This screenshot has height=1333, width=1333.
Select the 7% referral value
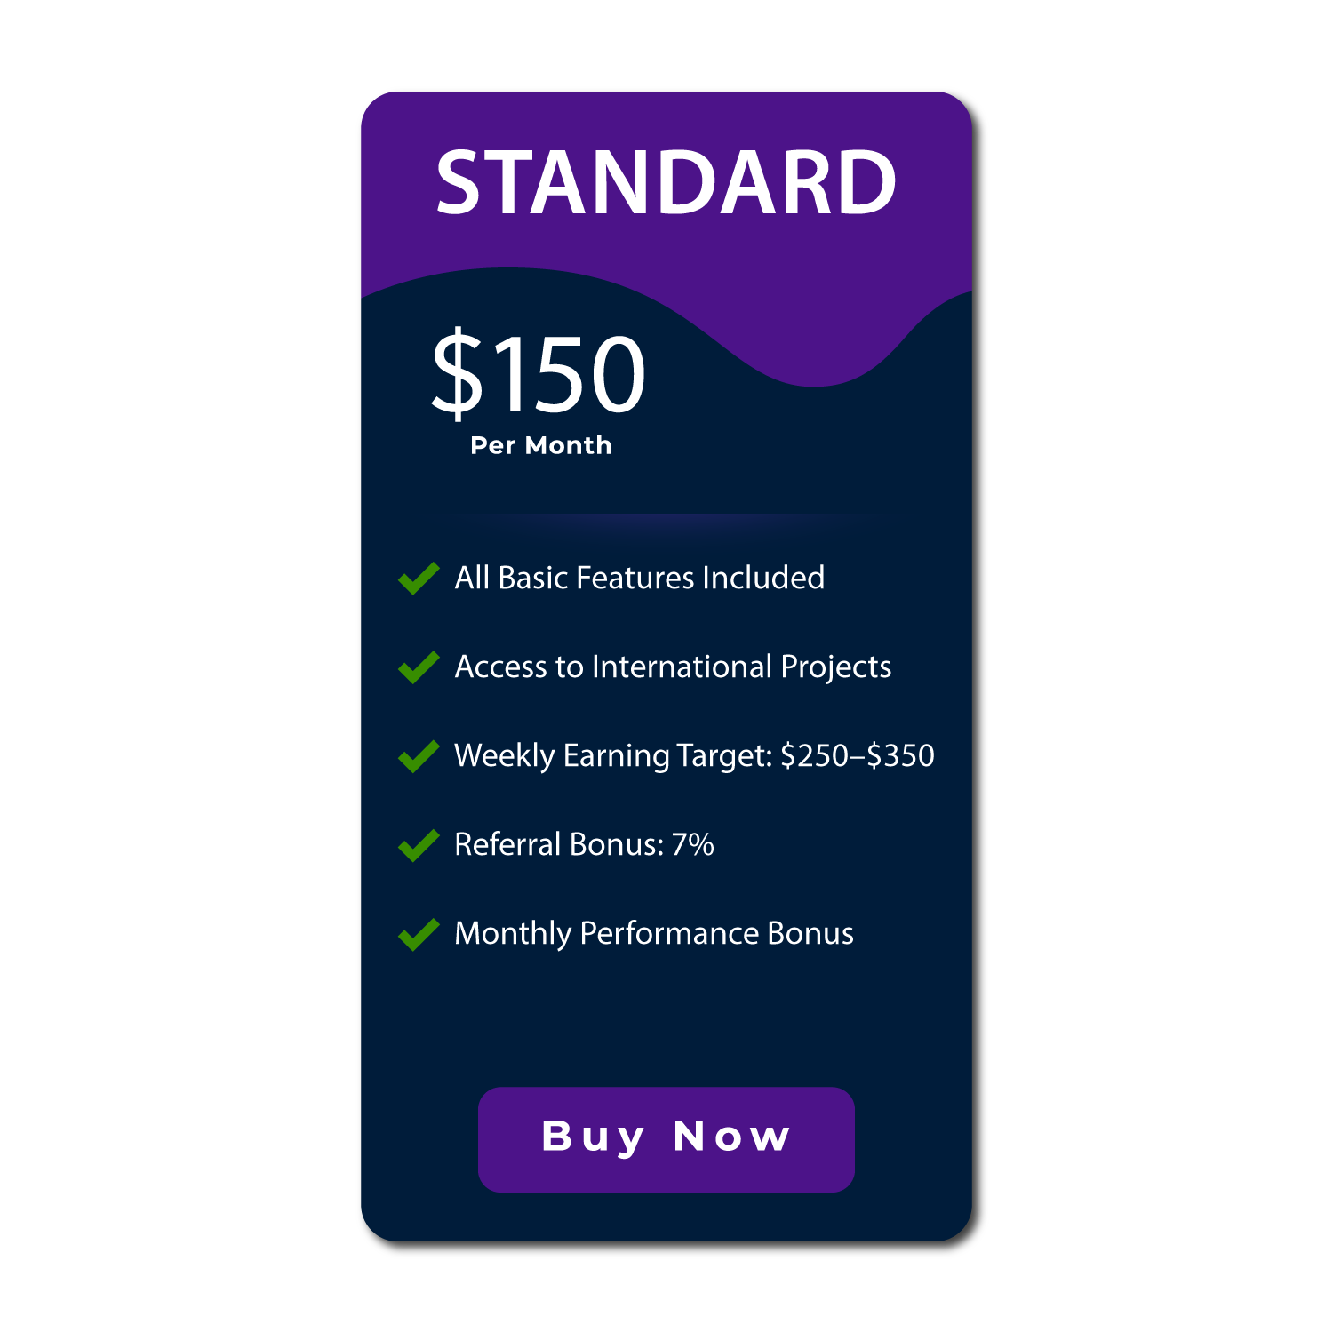click(692, 844)
